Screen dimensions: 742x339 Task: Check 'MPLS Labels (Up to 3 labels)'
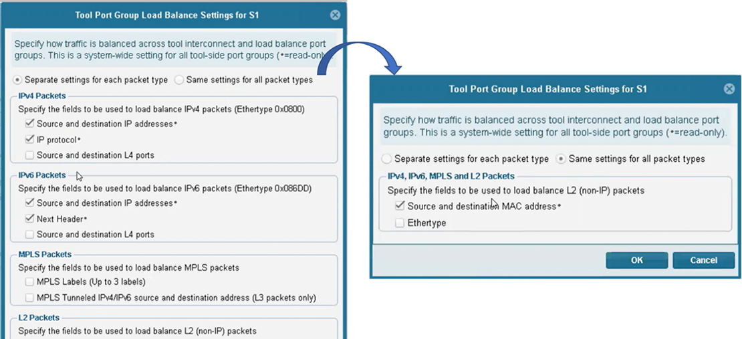point(29,281)
